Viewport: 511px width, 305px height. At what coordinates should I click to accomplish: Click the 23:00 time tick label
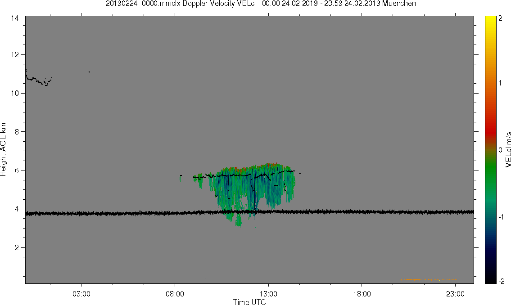tap(455, 294)
